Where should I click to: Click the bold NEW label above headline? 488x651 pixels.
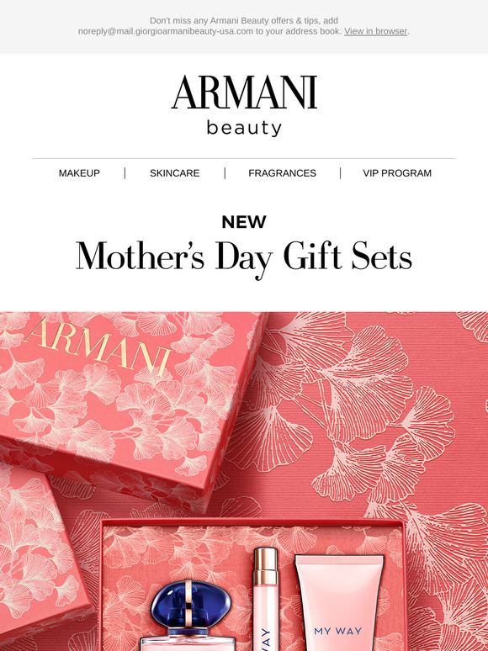[x=244, y=222]
